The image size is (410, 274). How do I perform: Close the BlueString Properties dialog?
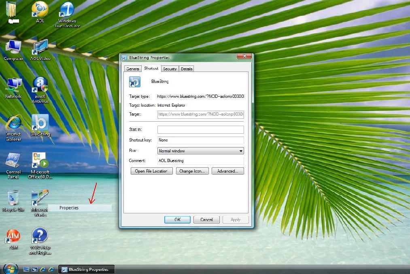tap(244, 56)
